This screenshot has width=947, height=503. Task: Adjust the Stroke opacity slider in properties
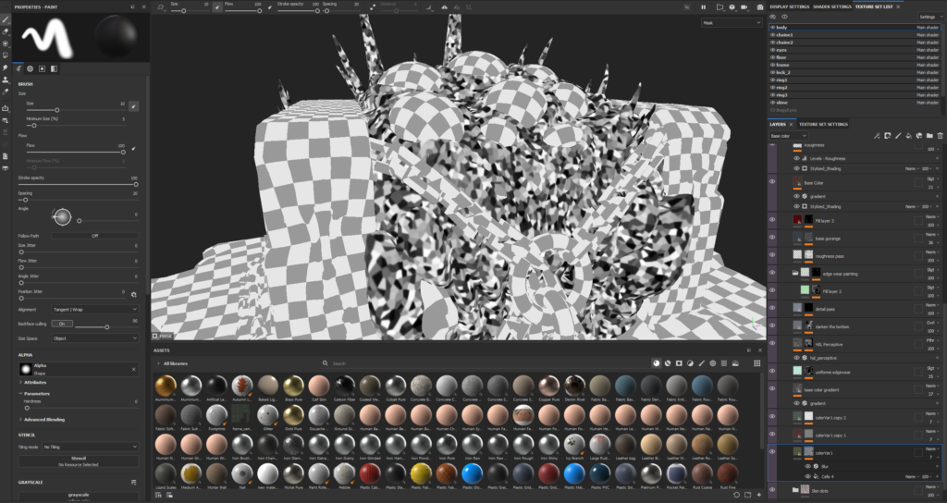[79, 184]
